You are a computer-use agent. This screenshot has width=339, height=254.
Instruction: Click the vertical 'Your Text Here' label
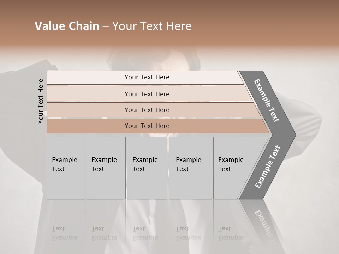[x=41, y=102]
